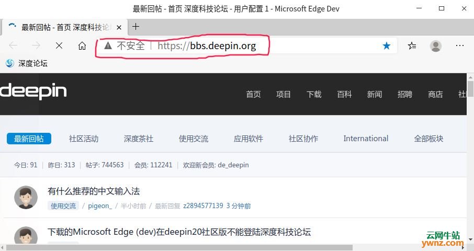Click the 帖子: 744563 statistic
This screenshot has width=474, height=251.
105,165
